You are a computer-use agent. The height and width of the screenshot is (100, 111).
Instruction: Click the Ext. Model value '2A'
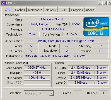click(x=67, y=51)
